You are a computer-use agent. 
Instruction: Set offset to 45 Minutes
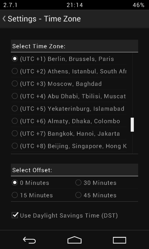(x=106, y=195)
